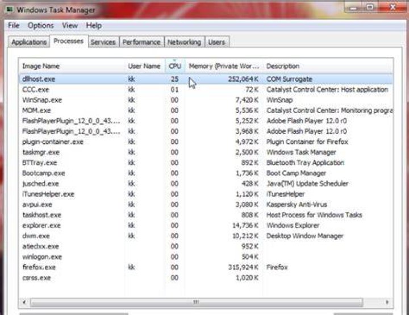Click the Windows Explorer description

tap(293, 225)
